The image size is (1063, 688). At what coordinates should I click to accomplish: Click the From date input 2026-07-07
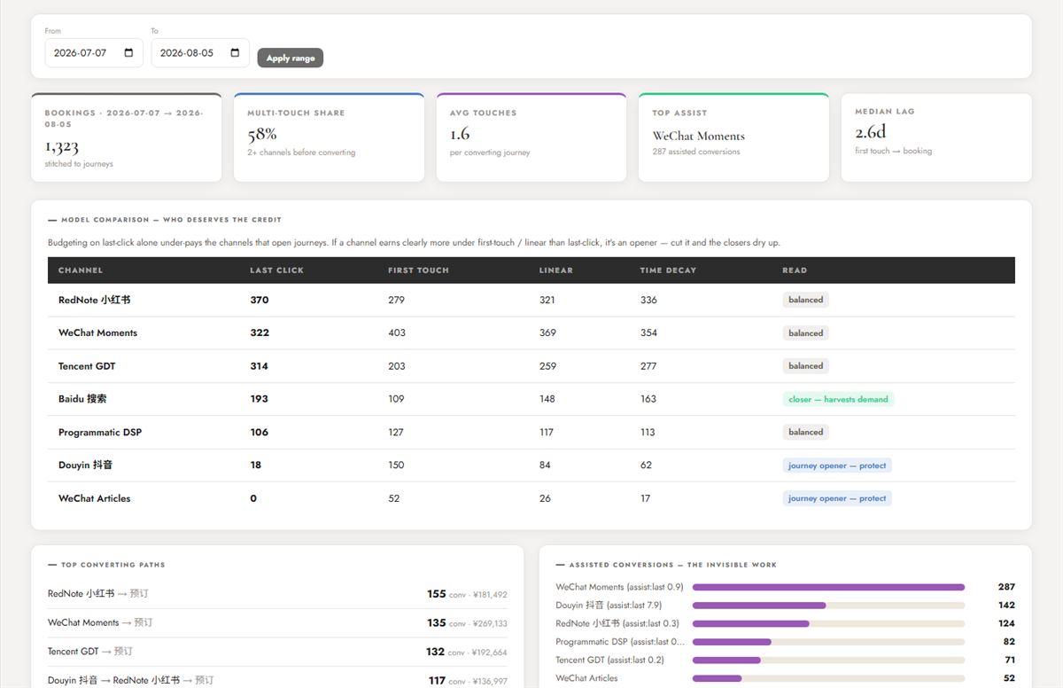click(x=94, y=53)
